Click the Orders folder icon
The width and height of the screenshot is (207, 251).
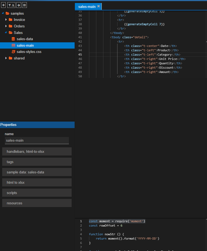11,26
